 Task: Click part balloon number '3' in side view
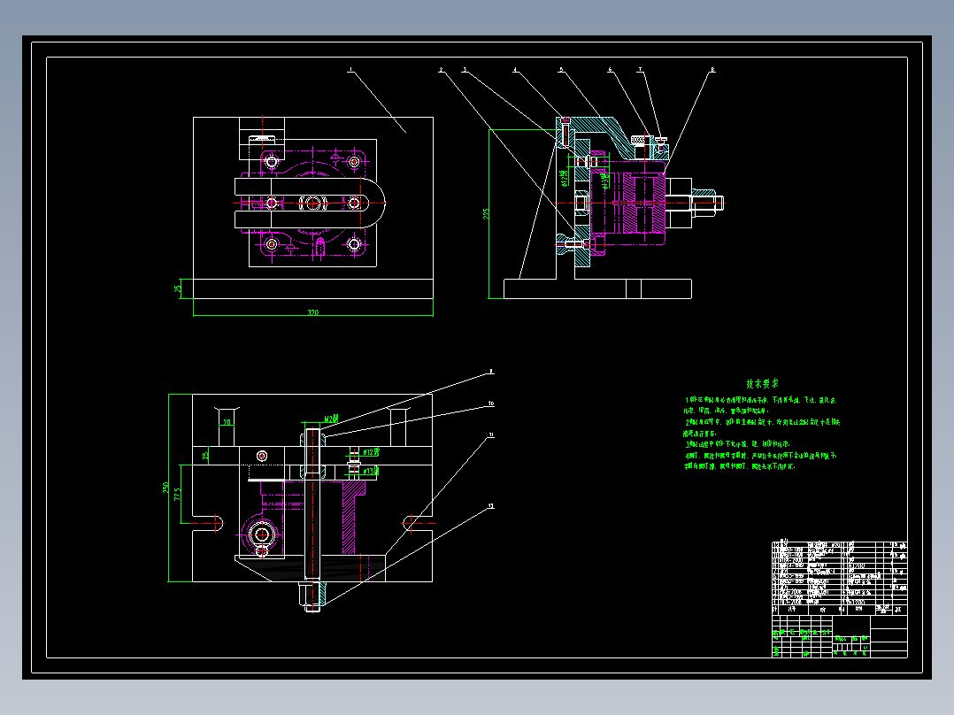click(x=465, y=69)
